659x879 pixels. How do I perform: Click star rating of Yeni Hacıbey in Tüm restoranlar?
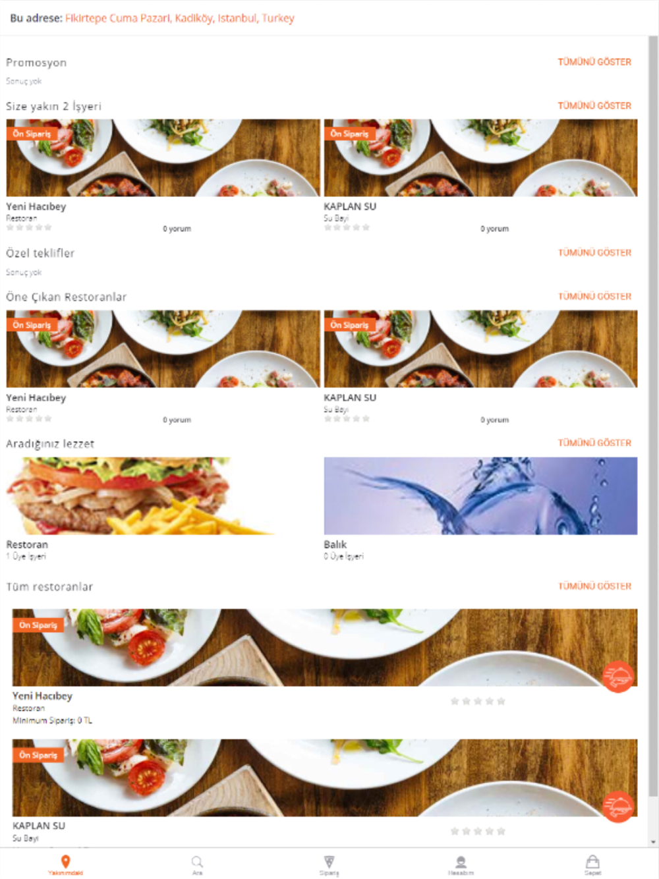tap(478, 701)
